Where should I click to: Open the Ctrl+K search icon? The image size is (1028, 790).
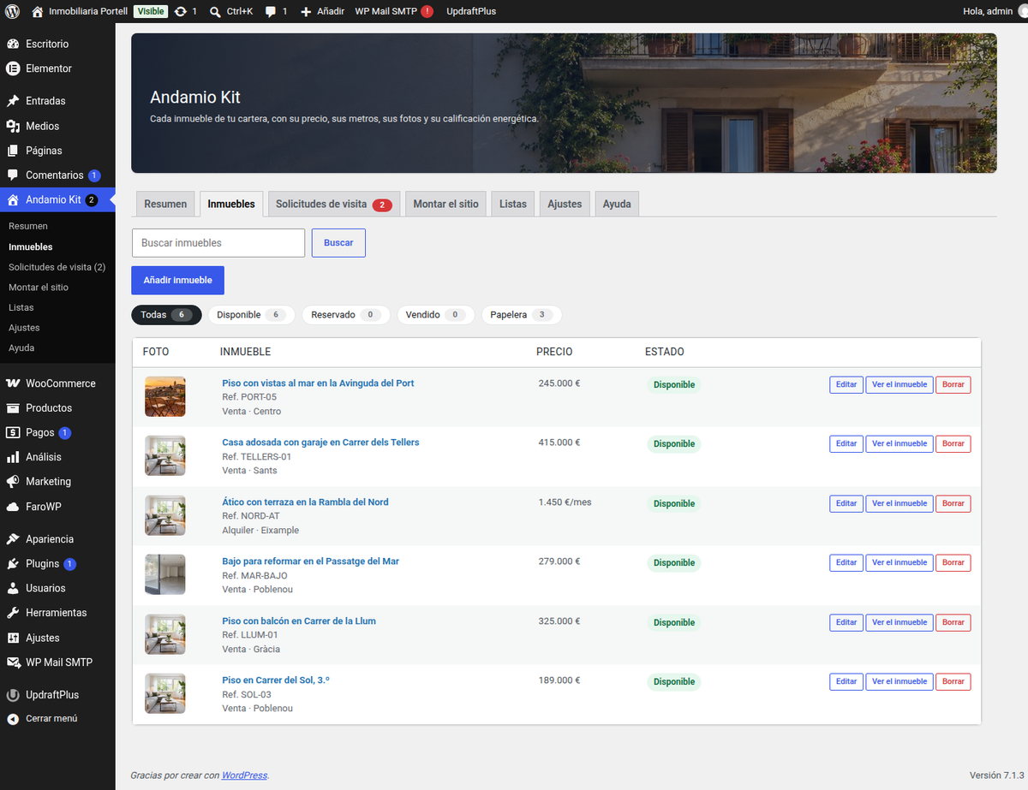(x=215, y=11)
